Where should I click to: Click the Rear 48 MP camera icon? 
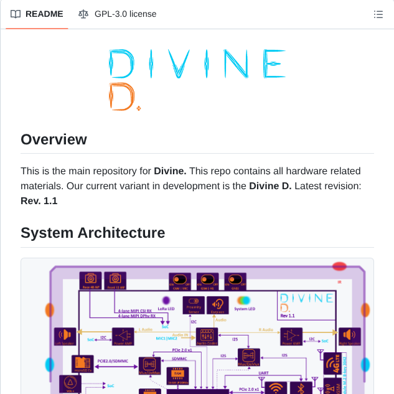coord(90,281)
